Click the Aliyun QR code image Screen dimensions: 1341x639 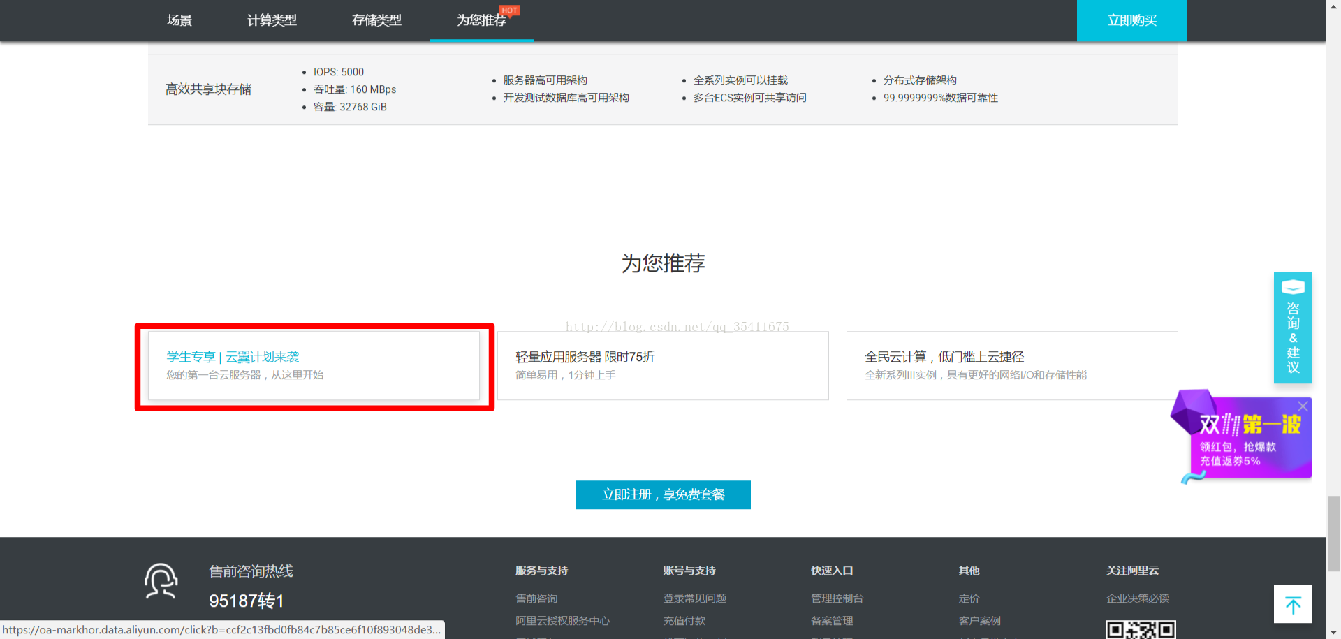point(1141,629)
